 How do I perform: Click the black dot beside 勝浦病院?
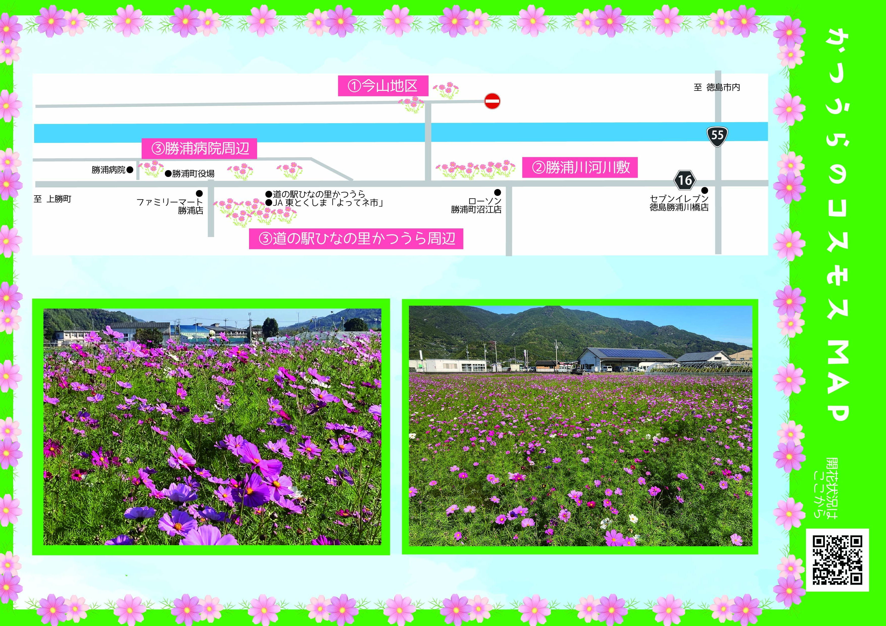point(130,169)
